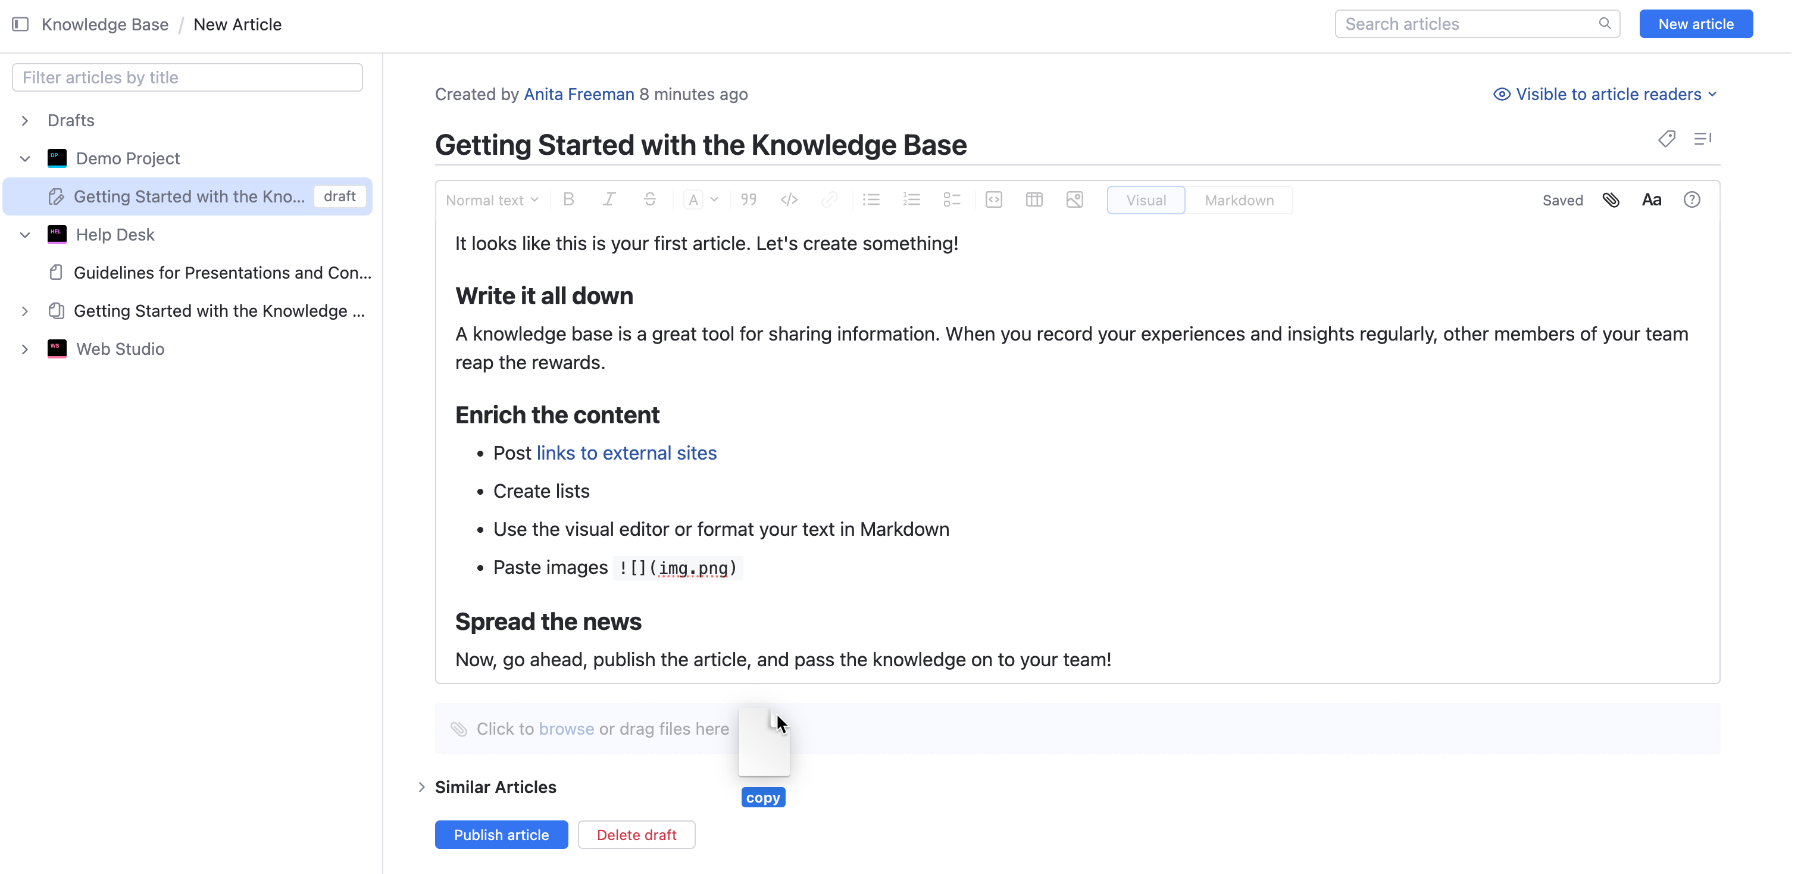
Task: Switch editor to Visual mode
Action: 1145,200
